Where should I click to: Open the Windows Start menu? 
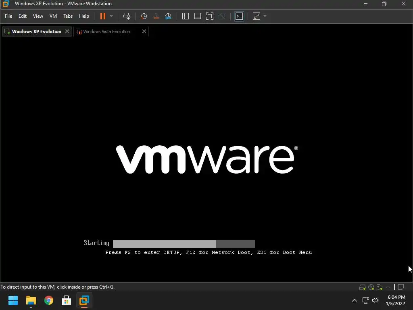[13, 300]
